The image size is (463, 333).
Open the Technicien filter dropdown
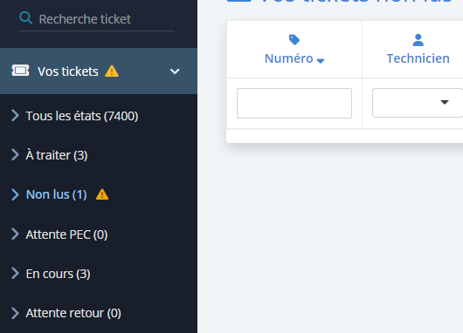418,103
